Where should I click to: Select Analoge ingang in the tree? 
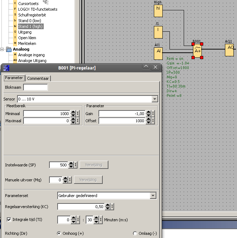point(31,55)
